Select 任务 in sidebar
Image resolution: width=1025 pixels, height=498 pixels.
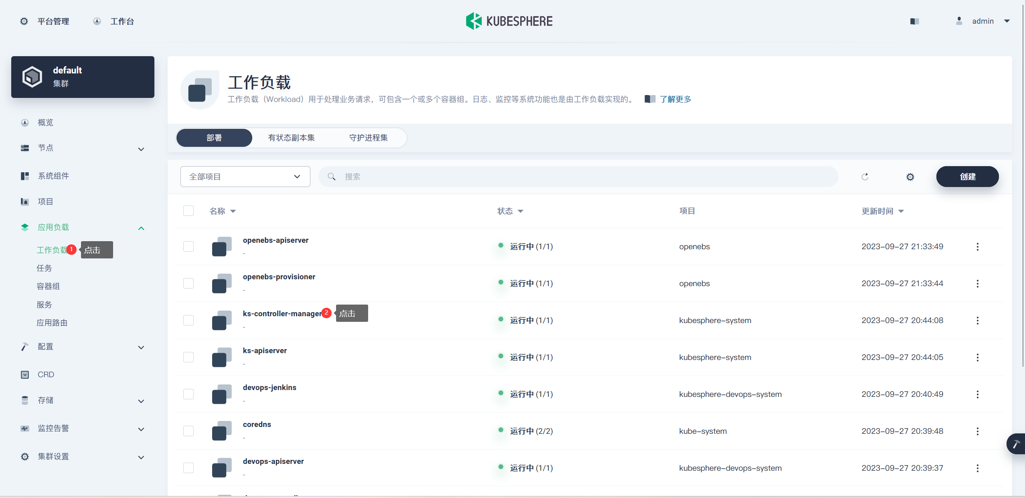coord(44,268)
